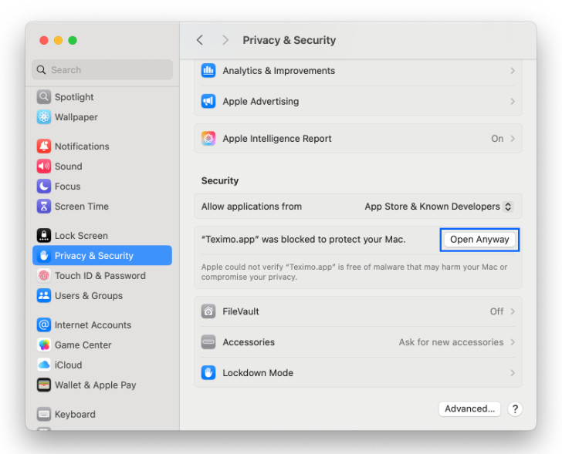Screen dimensions: 562x454
Task: Expand the Accessories row chevron
Action: [513, 342]
